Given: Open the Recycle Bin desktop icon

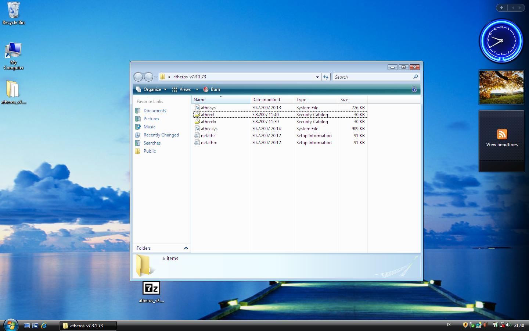Looking at the screenshot, I should 14,13.
